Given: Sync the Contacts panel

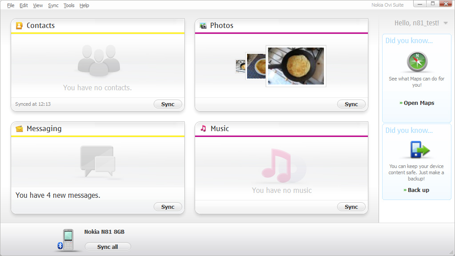Looking at the screenshot, I should (x=168, y=104).
